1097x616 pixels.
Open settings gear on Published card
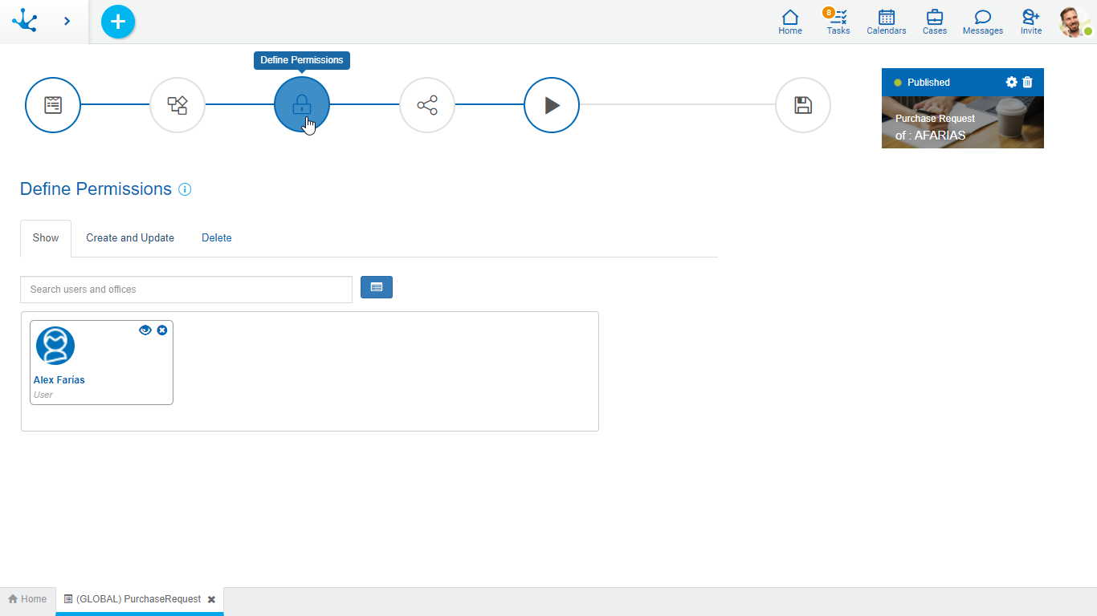tap(1011, 83)
